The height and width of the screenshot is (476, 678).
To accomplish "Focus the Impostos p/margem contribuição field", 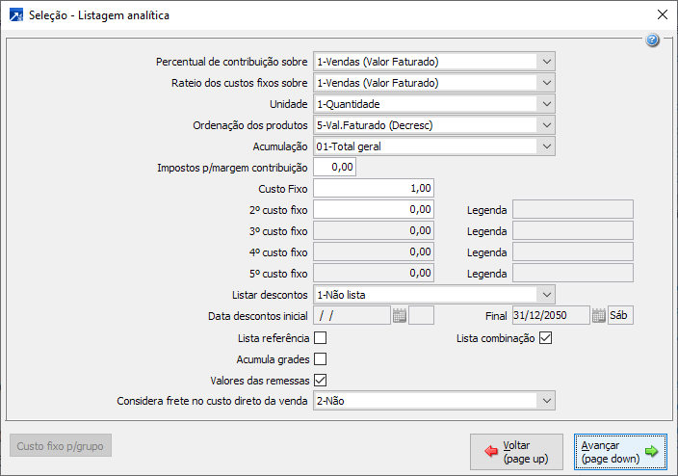I will coord(335,167).
